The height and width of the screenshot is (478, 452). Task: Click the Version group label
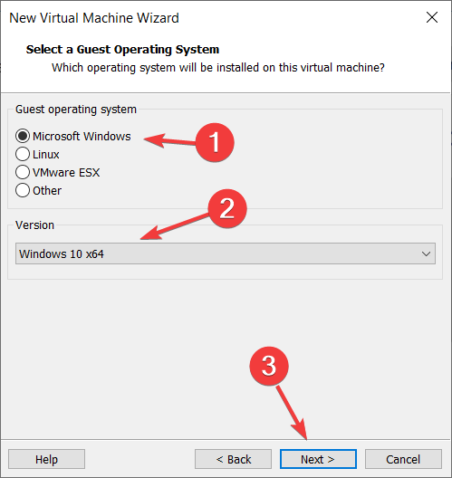pyautogui.click(x=34, y=225)
